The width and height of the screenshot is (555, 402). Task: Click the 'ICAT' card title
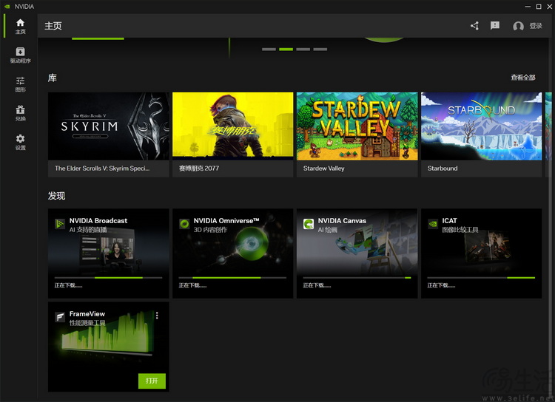(449, 221)
